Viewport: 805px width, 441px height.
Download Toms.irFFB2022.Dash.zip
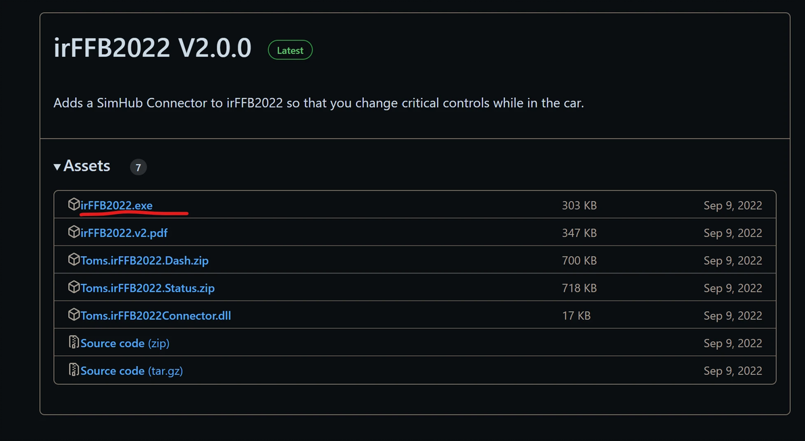pyautogui.click(x=149, y=261)
